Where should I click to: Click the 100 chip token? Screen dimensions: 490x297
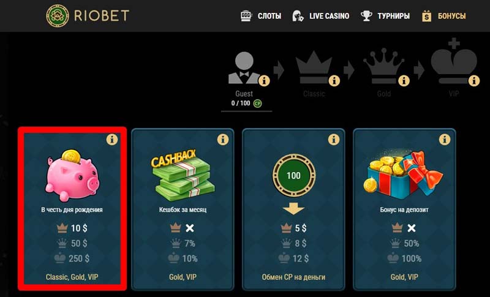(294, 176)
